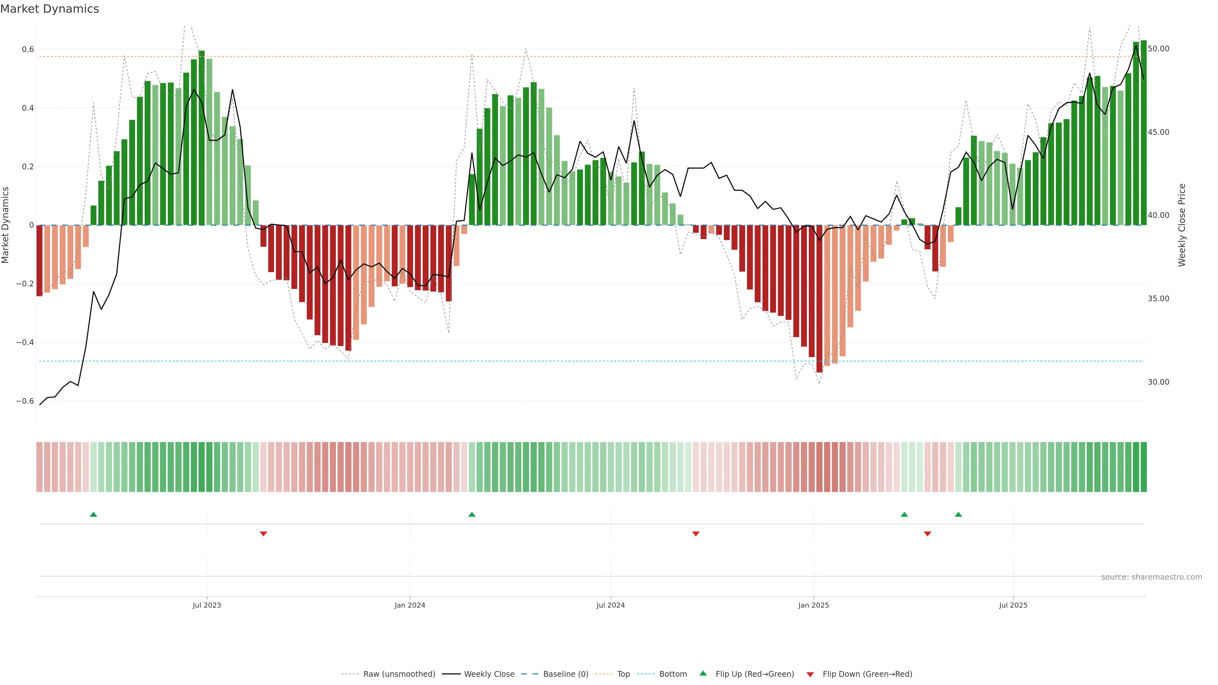The height and width of the screenshot is (685, 1218).
Task: Hide the Bottom threshold legend series
Action: point(673,674)
